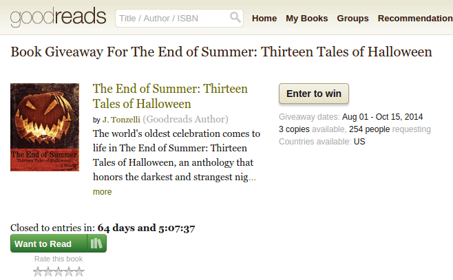
Task: Click the search magnifier icon
Action: [x=235, y=18]
